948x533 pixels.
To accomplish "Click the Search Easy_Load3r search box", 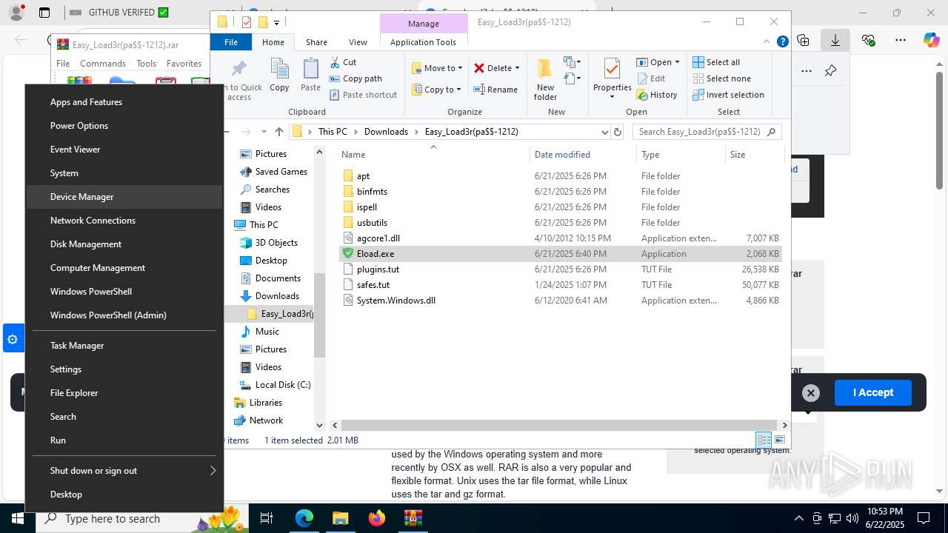I will click(707, 132).
